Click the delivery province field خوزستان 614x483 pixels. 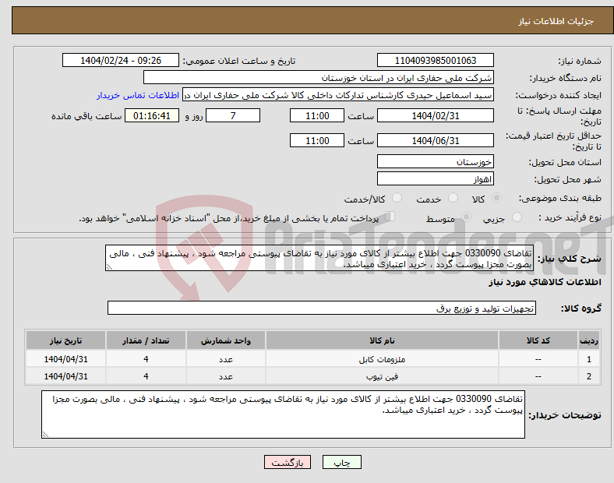436,162
